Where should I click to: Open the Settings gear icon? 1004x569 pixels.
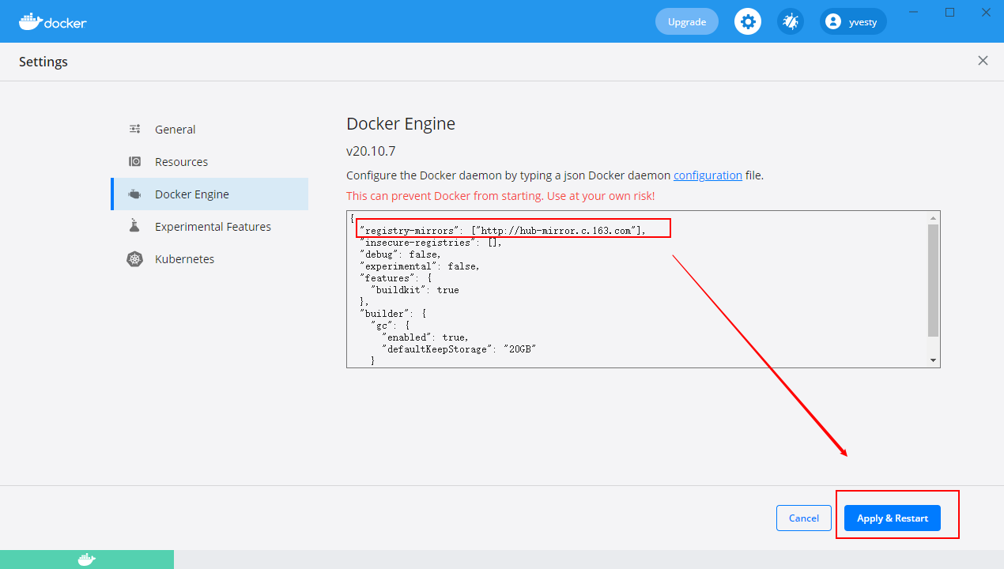coord(747,21)
